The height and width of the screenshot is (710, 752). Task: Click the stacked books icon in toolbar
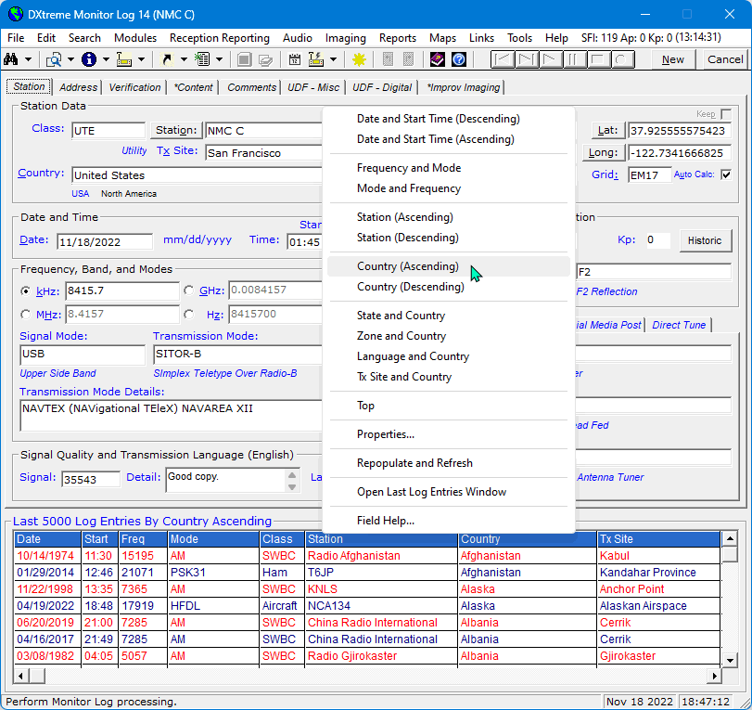438,59
